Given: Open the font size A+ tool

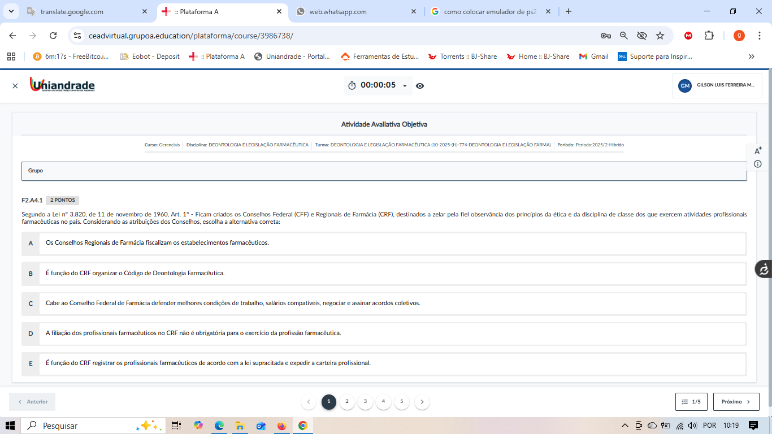Looking at the screenshot, I should point(758,150).
